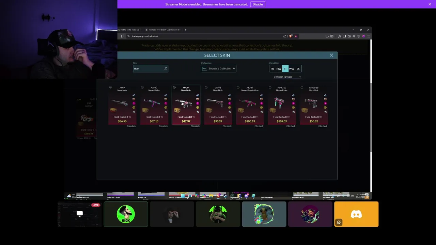Viewport: 436px width, 245px height.
Task: Click Price check under Glock-18 Neo-Noir
Action: coord(323,126)
